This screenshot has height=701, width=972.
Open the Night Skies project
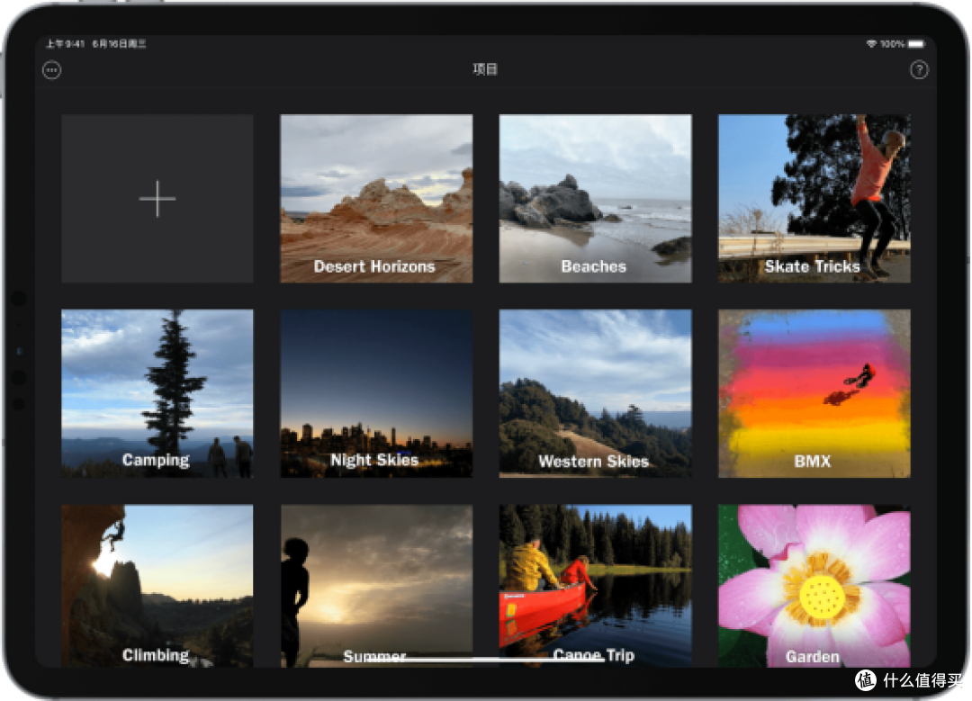pos(376,393)
